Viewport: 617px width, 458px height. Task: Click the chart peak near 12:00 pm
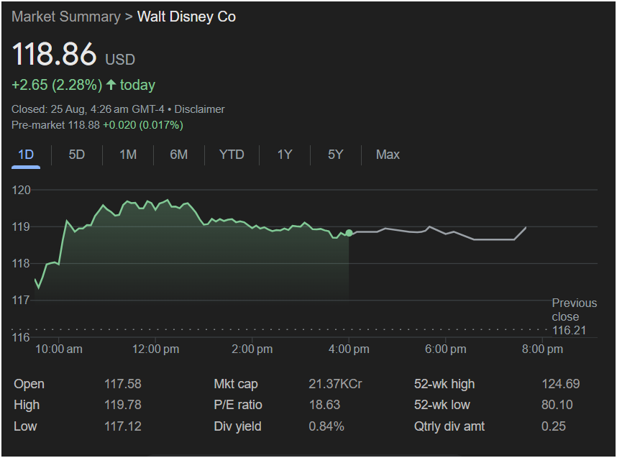pyautogui.click(x=168, y=200)
